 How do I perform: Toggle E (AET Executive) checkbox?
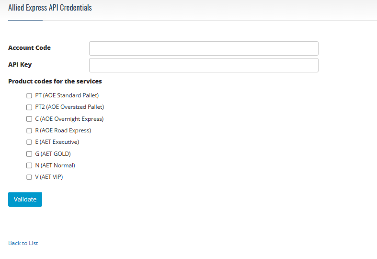tap(29, 142)
